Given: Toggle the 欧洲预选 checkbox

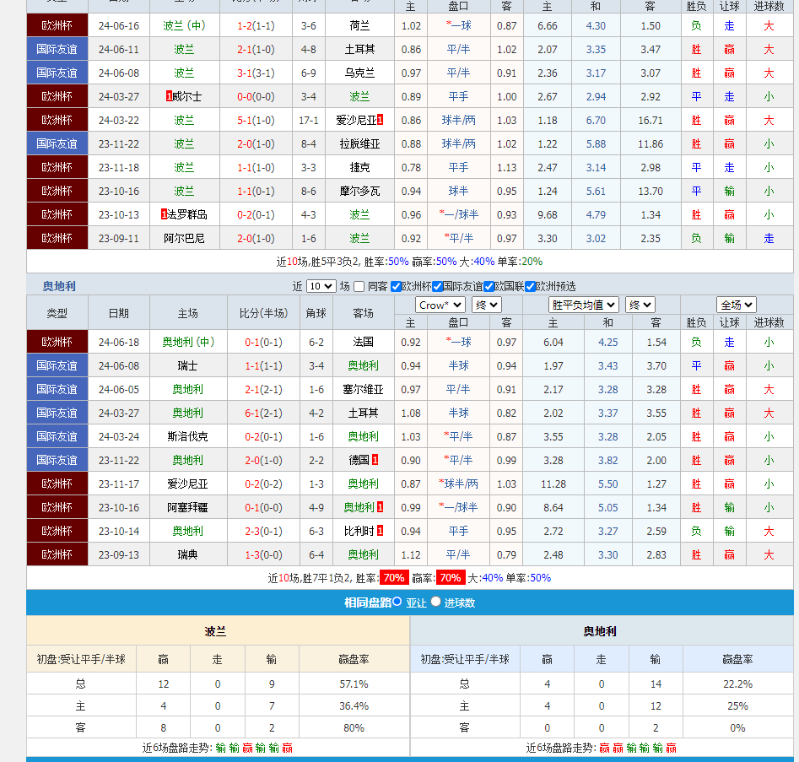Looking at the screenshot, I should [531, 287].
